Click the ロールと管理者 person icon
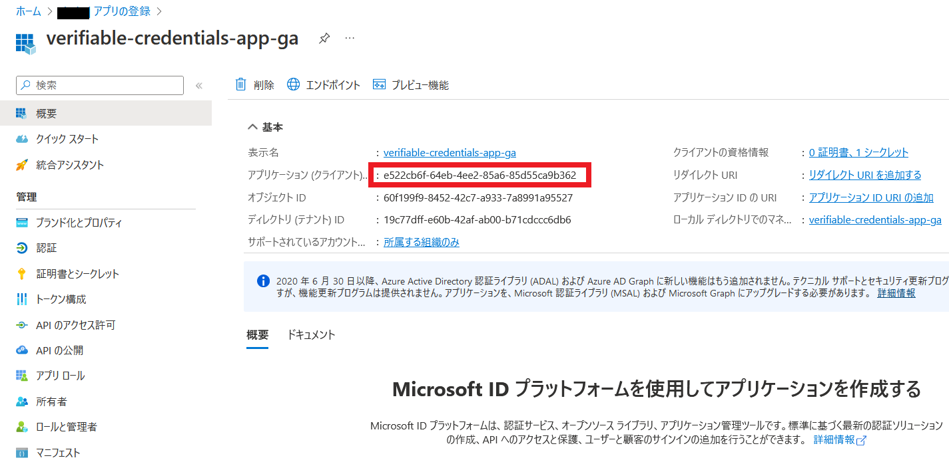This screenshot has width=949, height=466. coord(22,427)
